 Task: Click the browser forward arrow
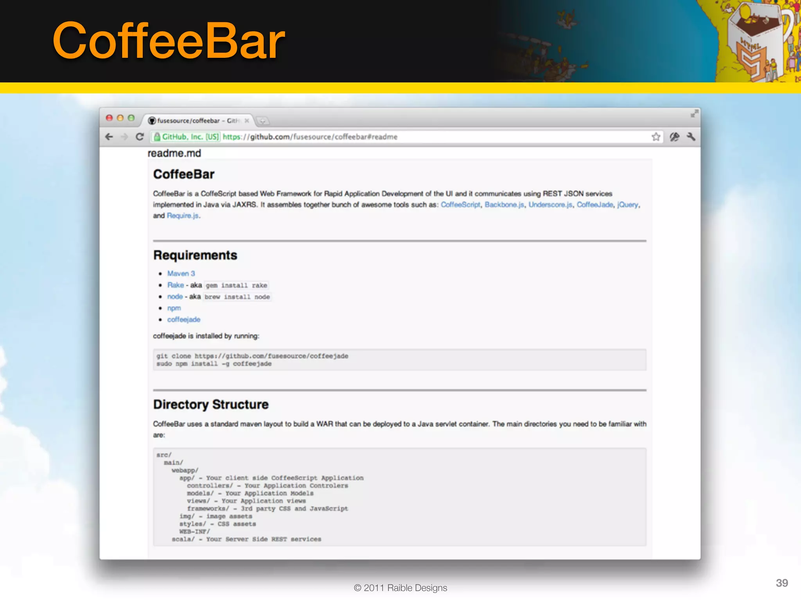pyautogui.click(x=124, y=137)
